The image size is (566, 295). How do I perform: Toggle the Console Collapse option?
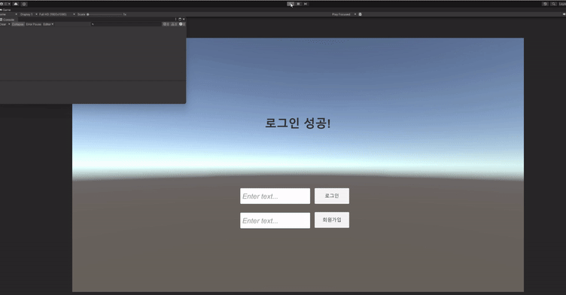click(x=18, y=24)
